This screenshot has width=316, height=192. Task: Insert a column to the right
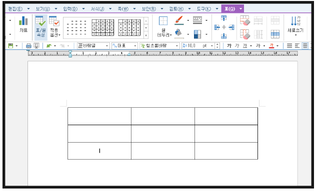click(231, 27)
